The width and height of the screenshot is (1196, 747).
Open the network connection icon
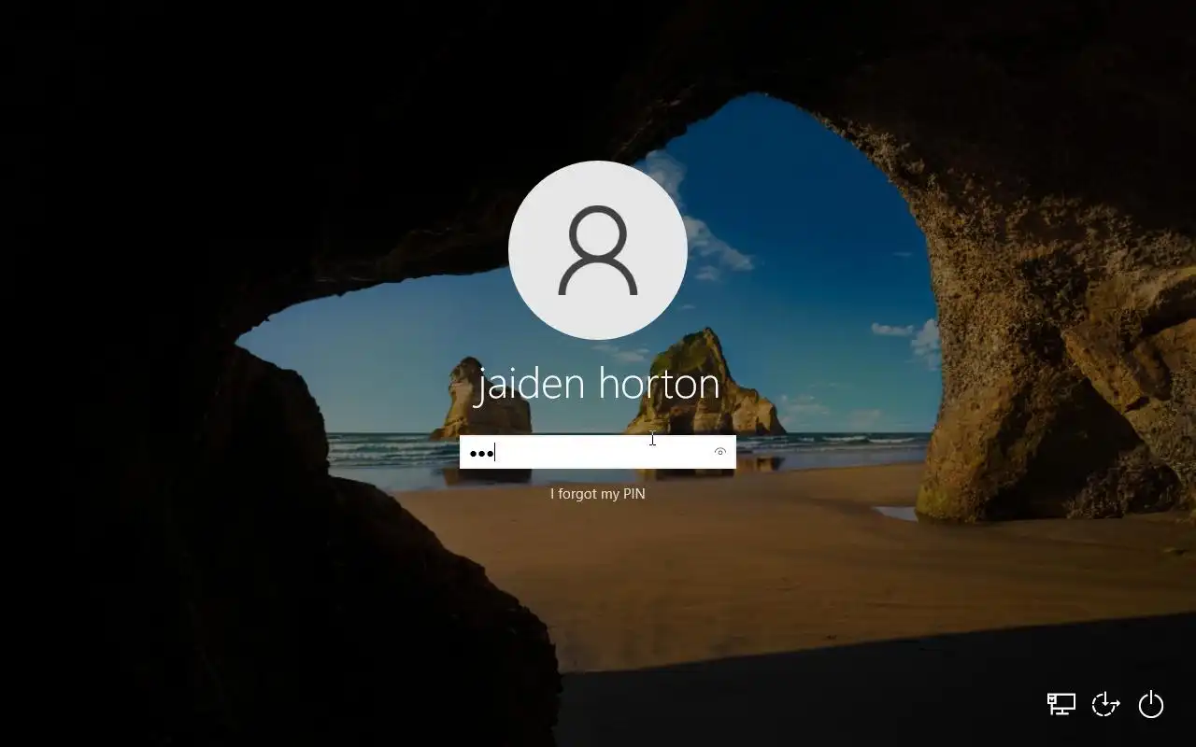1061,703
